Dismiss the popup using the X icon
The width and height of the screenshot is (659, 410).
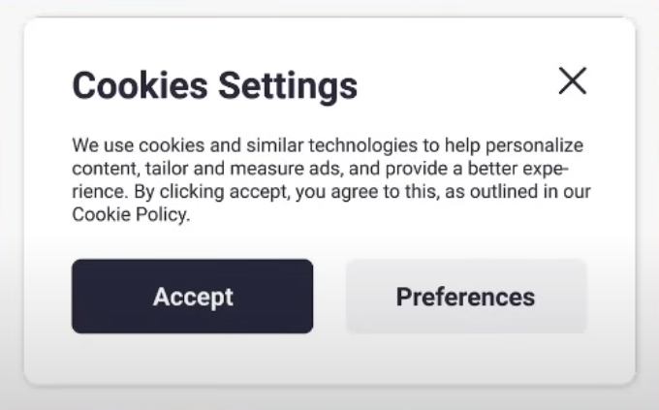pos(573,81)
